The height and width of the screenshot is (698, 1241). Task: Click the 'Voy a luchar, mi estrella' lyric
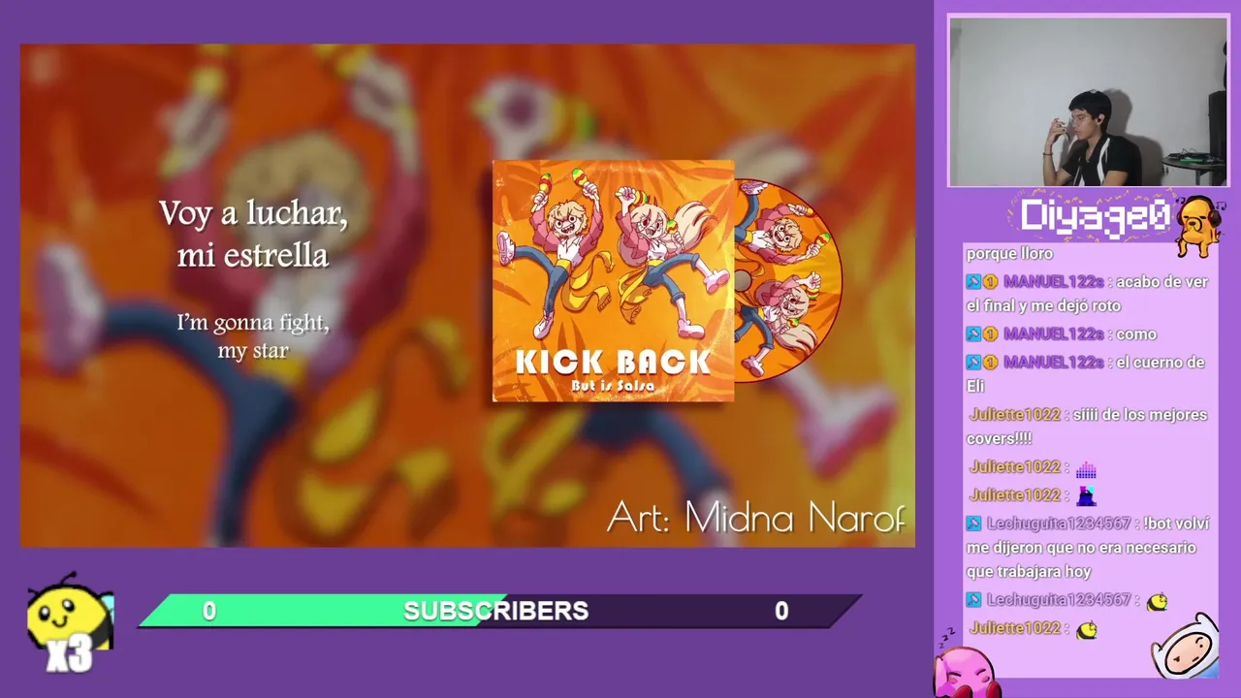point(253,234)
